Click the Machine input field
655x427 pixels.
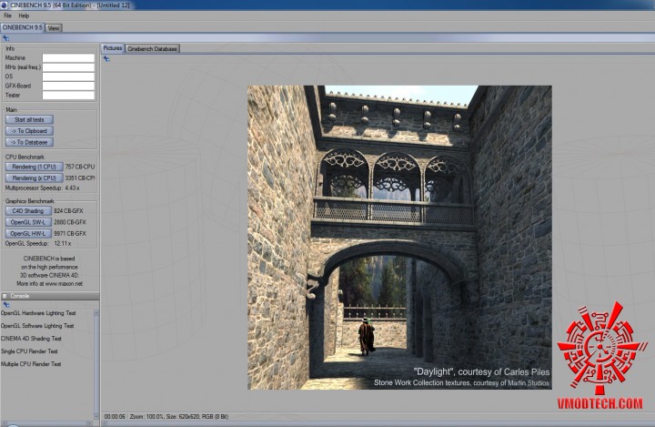68,58
